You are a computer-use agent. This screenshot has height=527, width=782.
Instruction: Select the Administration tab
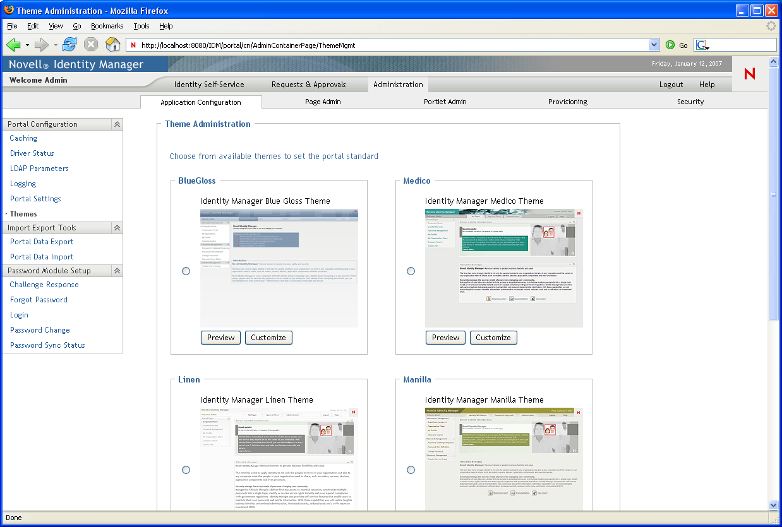point(398,85)
